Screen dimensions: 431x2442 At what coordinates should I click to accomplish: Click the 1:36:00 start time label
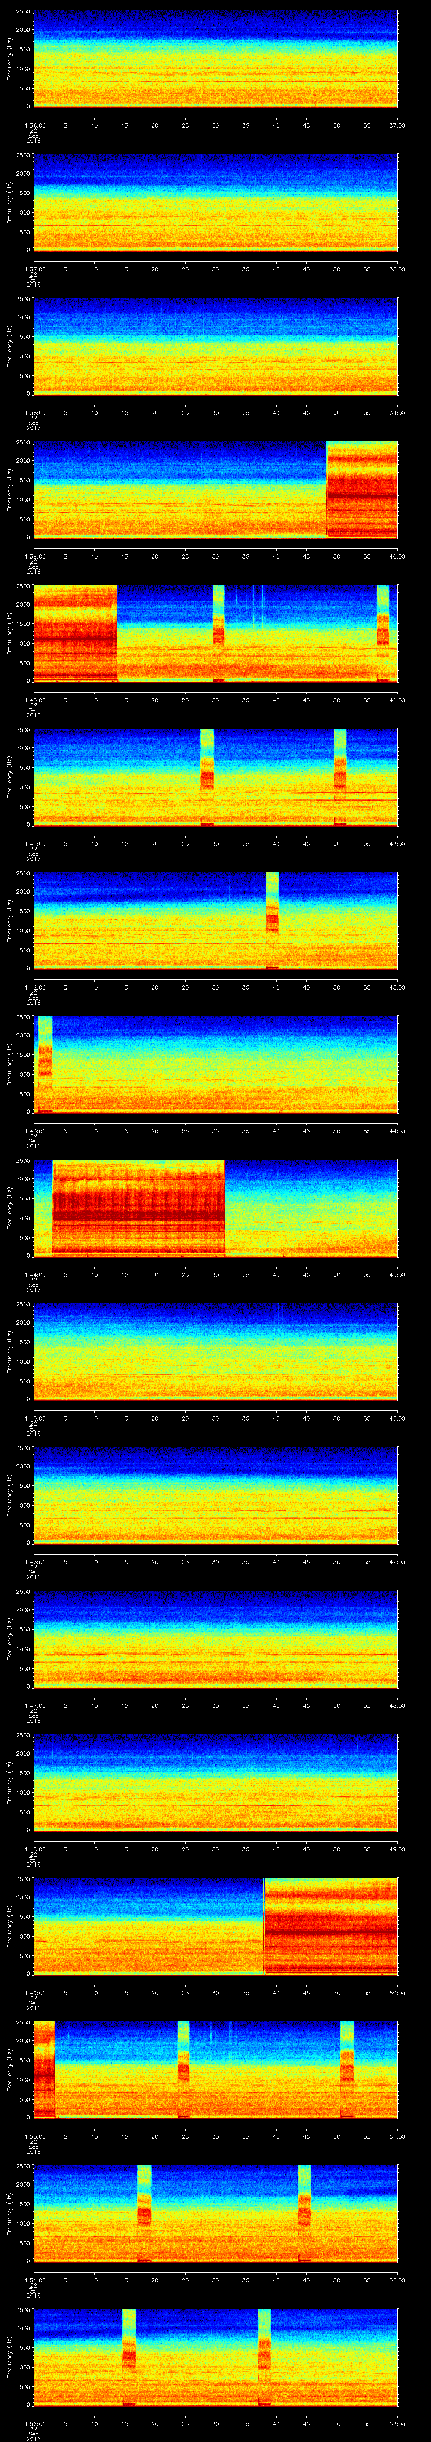point(35,124)
